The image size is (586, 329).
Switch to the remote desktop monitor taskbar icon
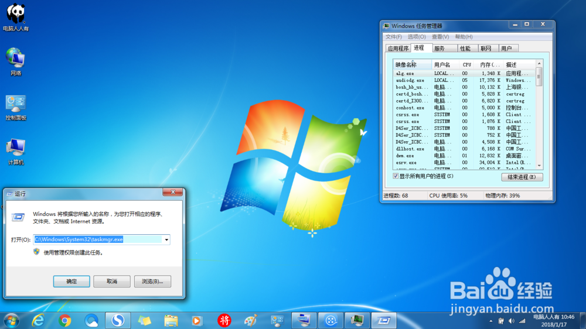[x=304, y=320]
